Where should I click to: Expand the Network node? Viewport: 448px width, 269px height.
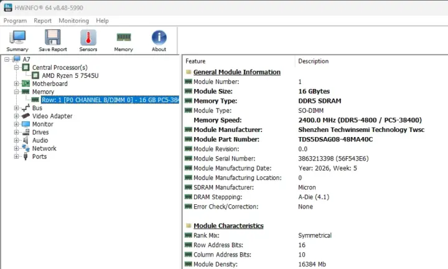[16, 148]
